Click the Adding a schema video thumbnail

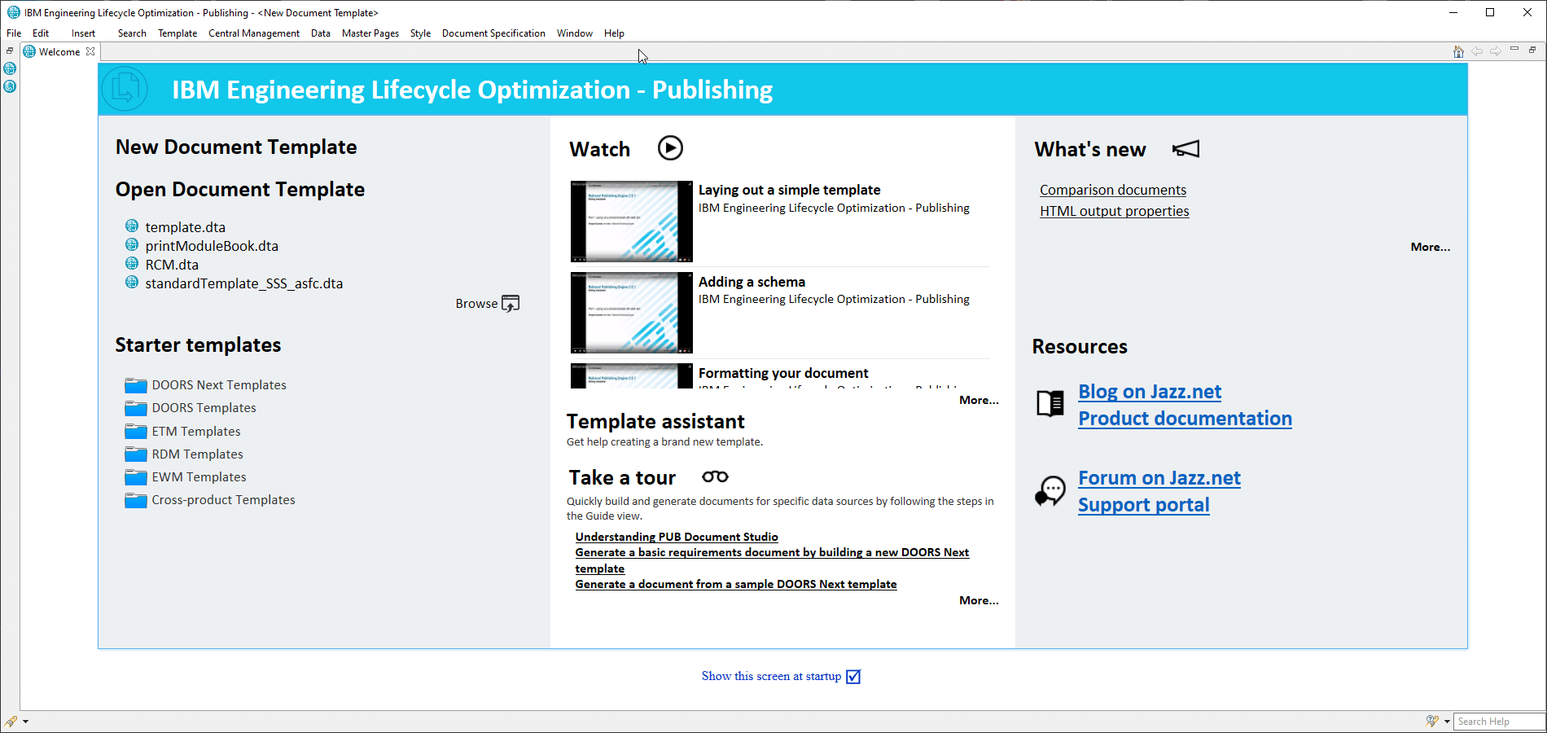[x=631, y=313]
